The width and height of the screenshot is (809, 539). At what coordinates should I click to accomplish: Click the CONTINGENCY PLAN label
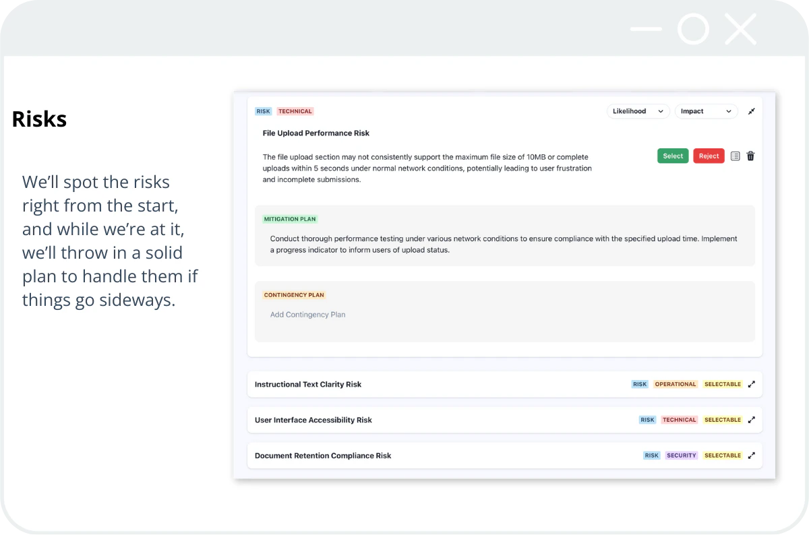(x=294, y=294)
